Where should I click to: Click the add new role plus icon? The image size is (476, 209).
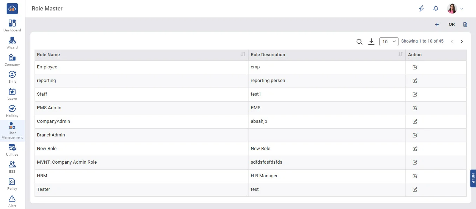(x=437, y=24)
